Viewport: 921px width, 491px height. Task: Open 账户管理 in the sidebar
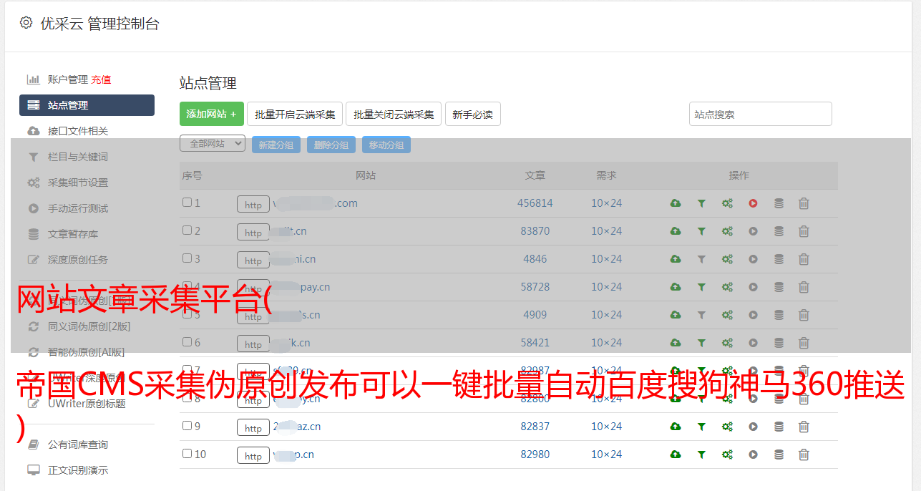(x=67, y=79)
